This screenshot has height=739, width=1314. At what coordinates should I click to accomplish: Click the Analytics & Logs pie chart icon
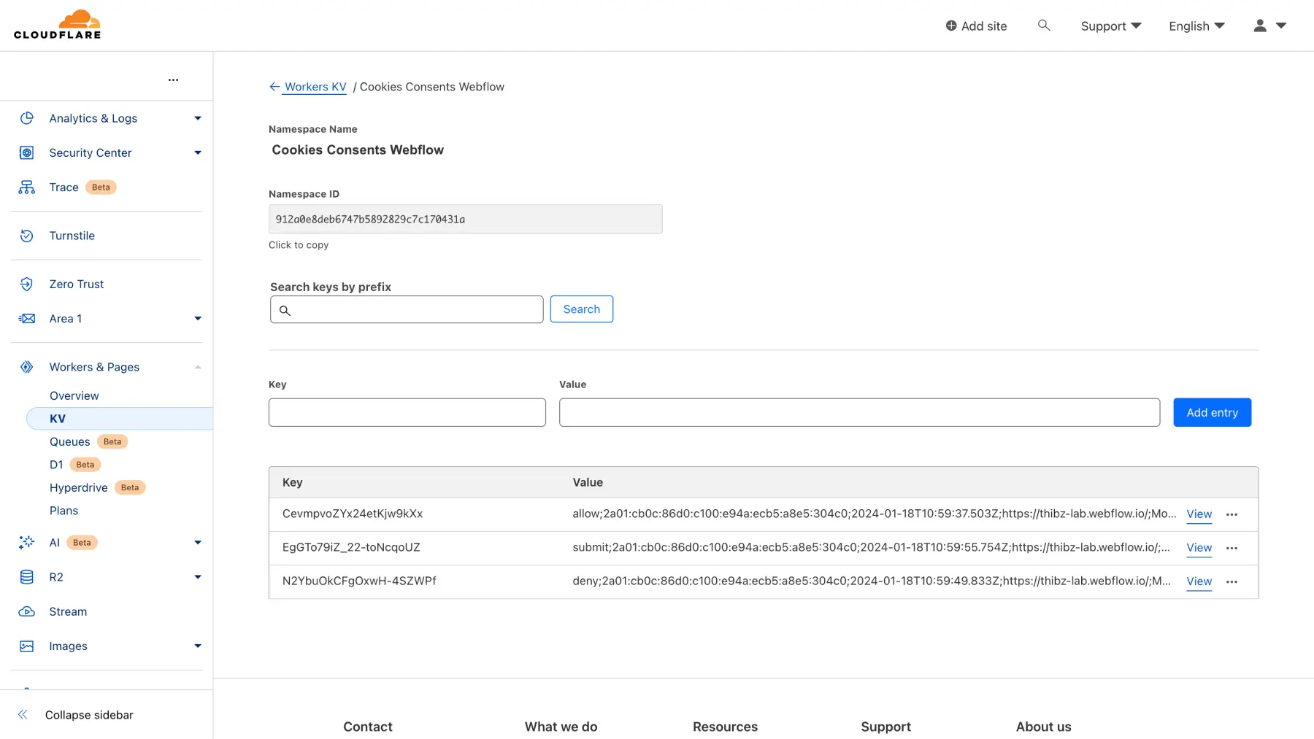pos(27,118)
